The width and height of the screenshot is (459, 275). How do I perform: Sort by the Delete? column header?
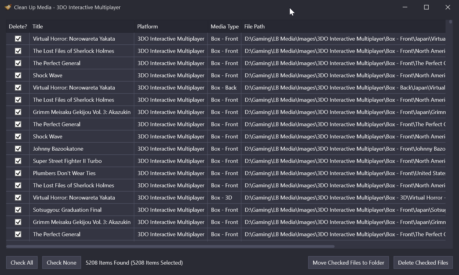tap(18, 27)
